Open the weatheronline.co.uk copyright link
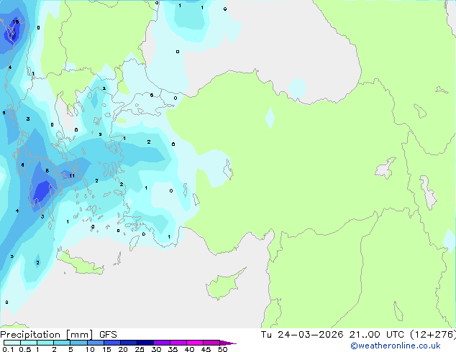 [x=396, y=346]
